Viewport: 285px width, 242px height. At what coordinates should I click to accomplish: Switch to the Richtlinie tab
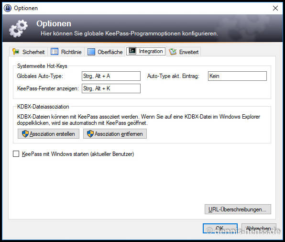66,52
